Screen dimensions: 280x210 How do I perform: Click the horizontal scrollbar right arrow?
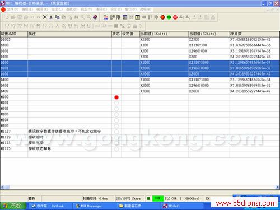[277, 187]
